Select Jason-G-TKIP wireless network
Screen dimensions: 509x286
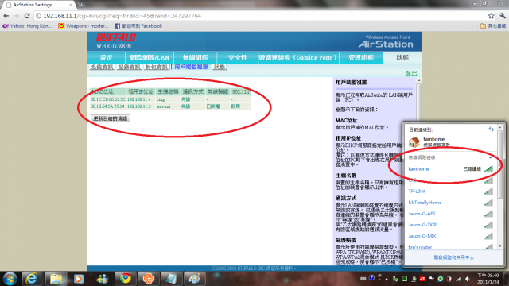pos(451,225)
